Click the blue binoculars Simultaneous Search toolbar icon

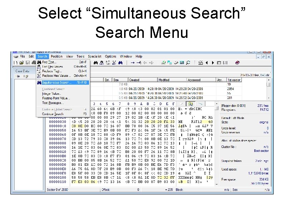[120, 63]
